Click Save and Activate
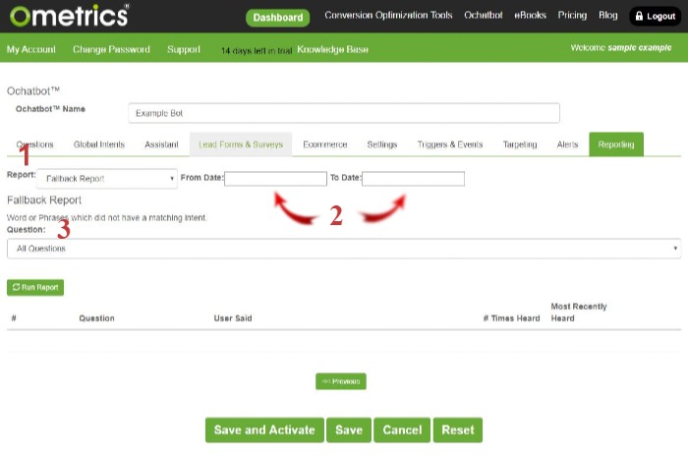Viewport: 688px width, 456px height. 264,429
